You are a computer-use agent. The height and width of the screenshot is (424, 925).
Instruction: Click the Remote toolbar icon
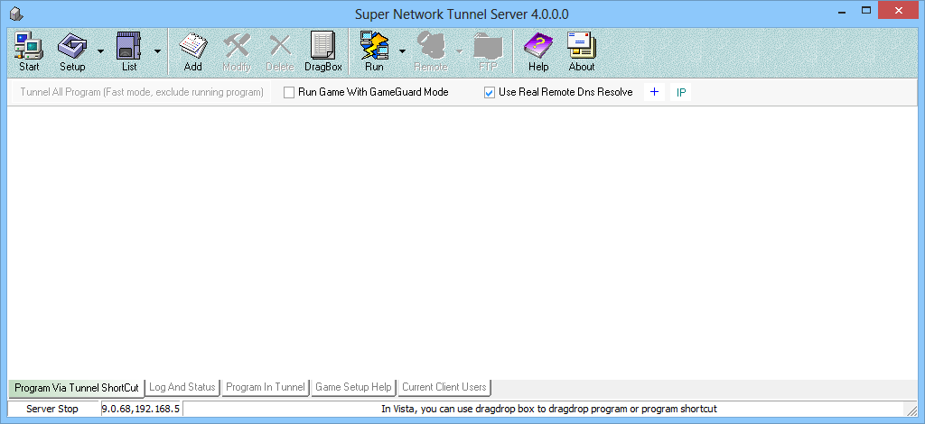click(x=431, y=51)
